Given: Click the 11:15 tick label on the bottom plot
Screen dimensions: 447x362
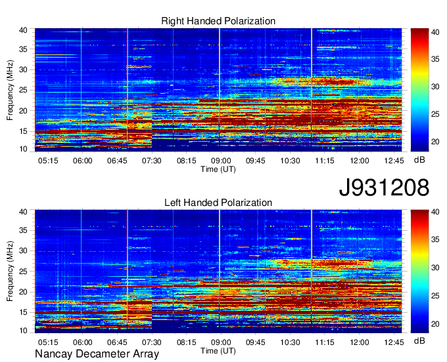Looking at the screenshot, I should point(325,342).
